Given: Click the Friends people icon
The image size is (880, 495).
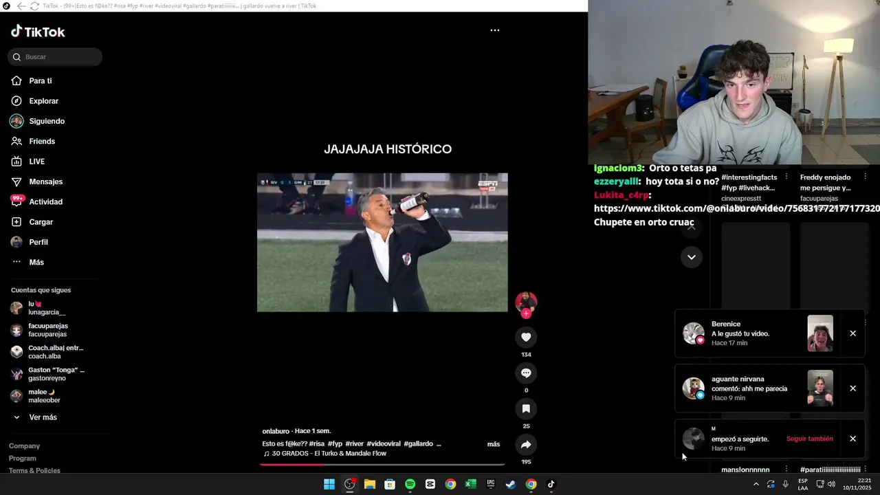Looking at the screenshot, I should click(16, 142).
